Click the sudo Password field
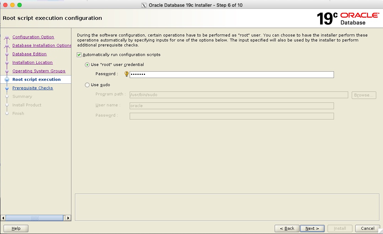Screen dimensions: 383x234 pyautogui.click(x=232, y=116)
